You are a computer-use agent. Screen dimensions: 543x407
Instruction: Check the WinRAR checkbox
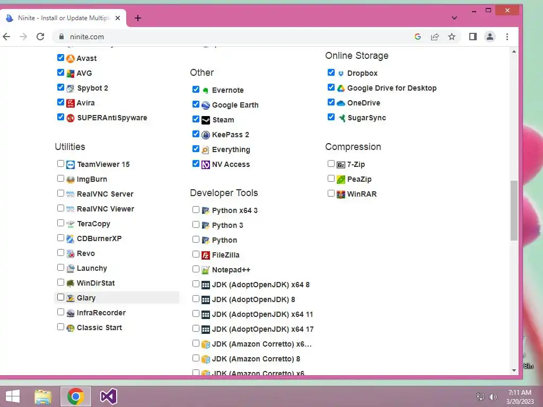(x=331, y=193)
